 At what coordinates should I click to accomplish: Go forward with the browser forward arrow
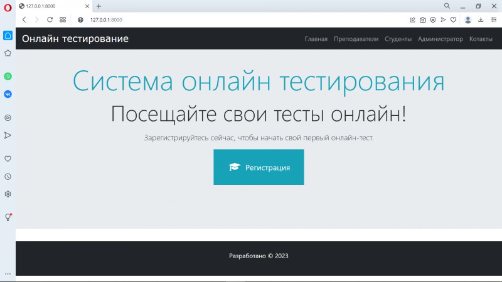(x=36, y=20)
